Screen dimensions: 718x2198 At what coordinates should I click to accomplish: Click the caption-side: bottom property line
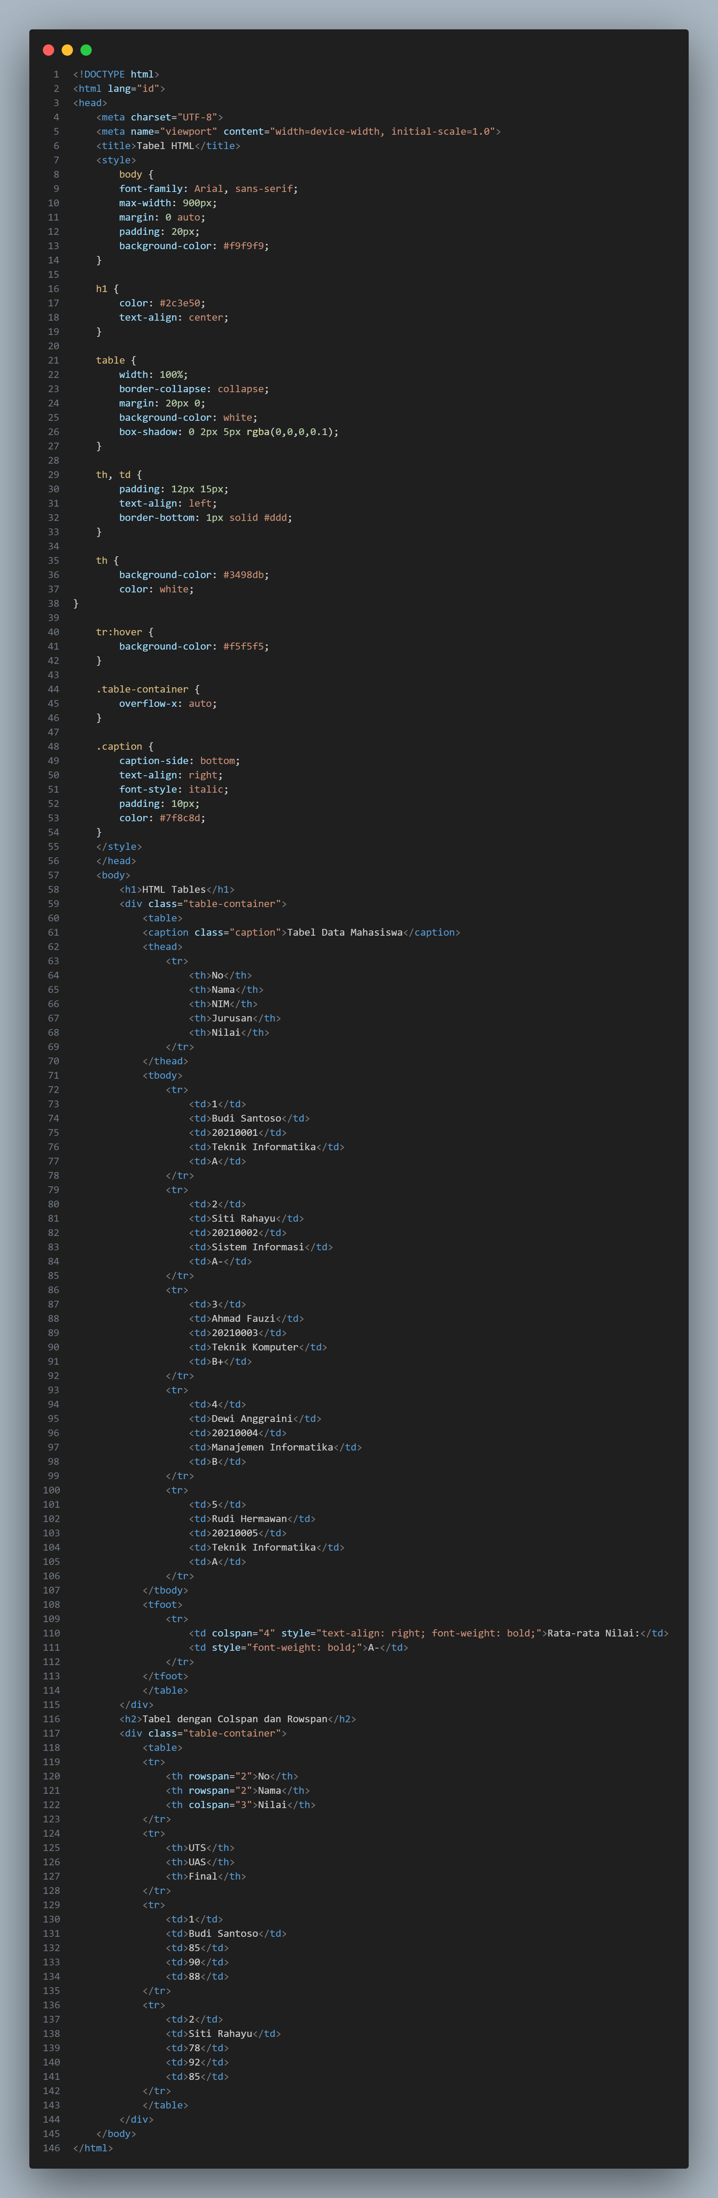tap(180, 761)
